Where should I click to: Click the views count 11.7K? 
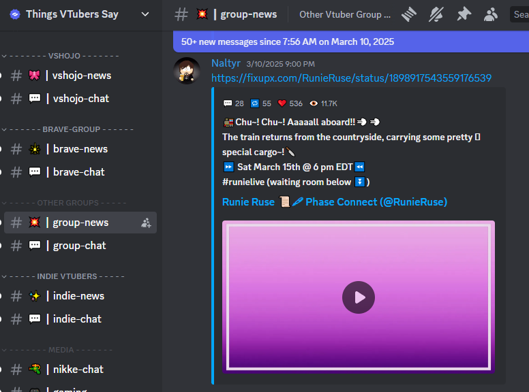point(324,103)
